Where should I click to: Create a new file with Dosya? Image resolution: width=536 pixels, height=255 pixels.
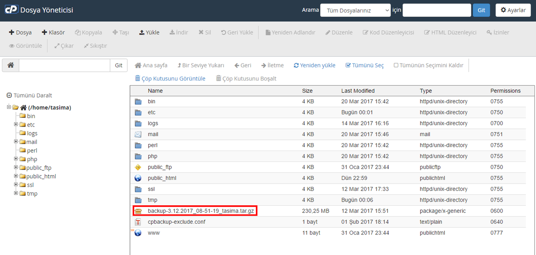[20, 32]
